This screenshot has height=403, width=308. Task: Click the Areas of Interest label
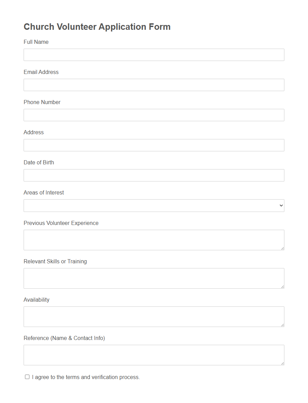[43, 192]
